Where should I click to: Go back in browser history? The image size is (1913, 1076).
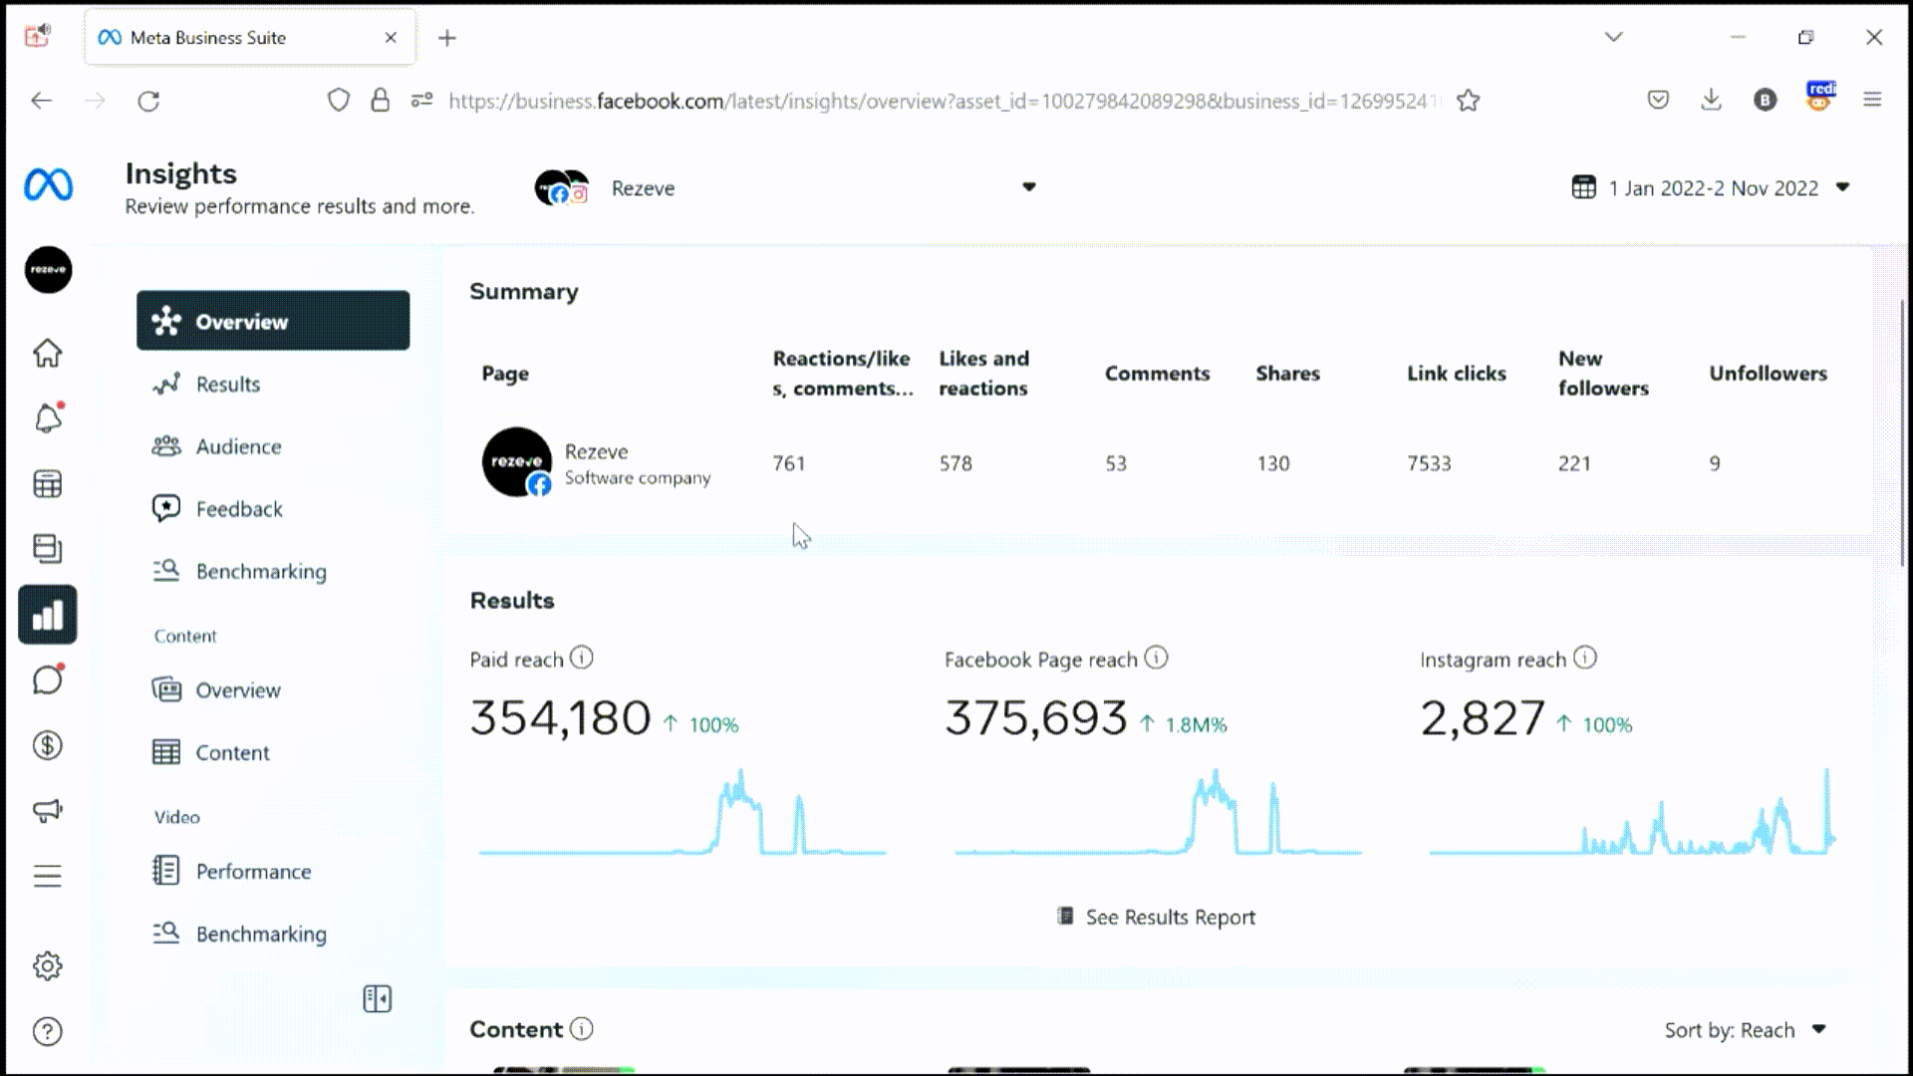[x=42, y=101]
